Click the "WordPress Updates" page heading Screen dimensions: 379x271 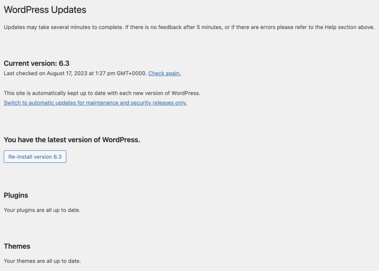click(45, 10)
